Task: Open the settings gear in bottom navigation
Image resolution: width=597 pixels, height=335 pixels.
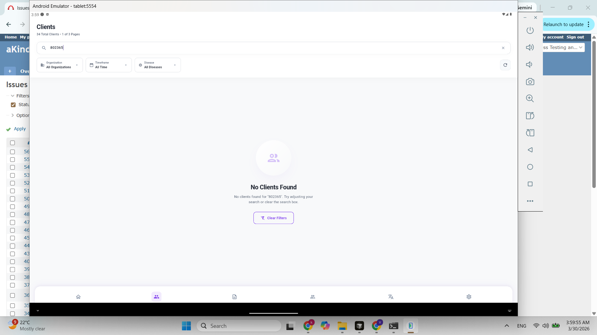Action: (x=469, y=297)
